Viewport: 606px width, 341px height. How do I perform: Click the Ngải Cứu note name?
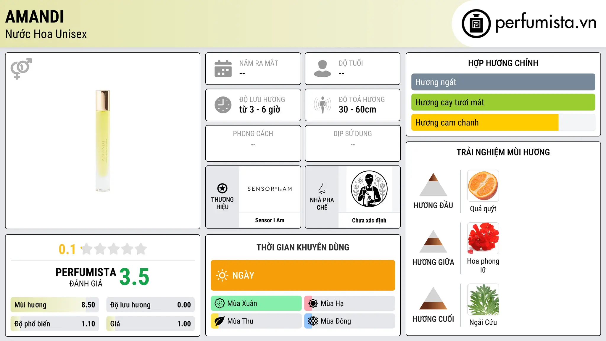point(483,322)
